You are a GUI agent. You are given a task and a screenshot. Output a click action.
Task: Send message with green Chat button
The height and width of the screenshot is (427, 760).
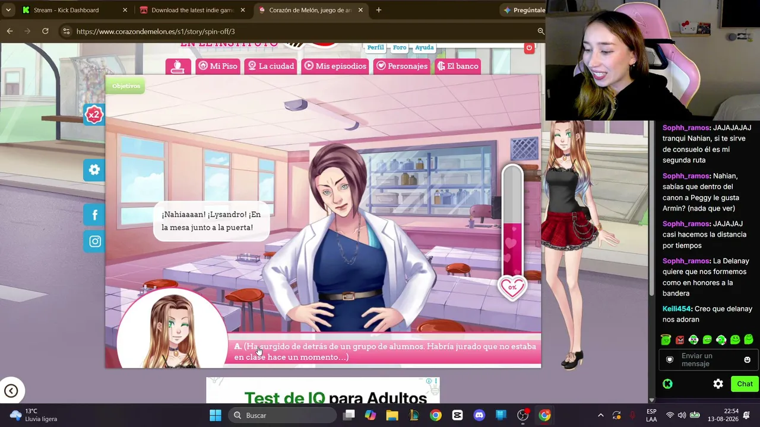745,384
